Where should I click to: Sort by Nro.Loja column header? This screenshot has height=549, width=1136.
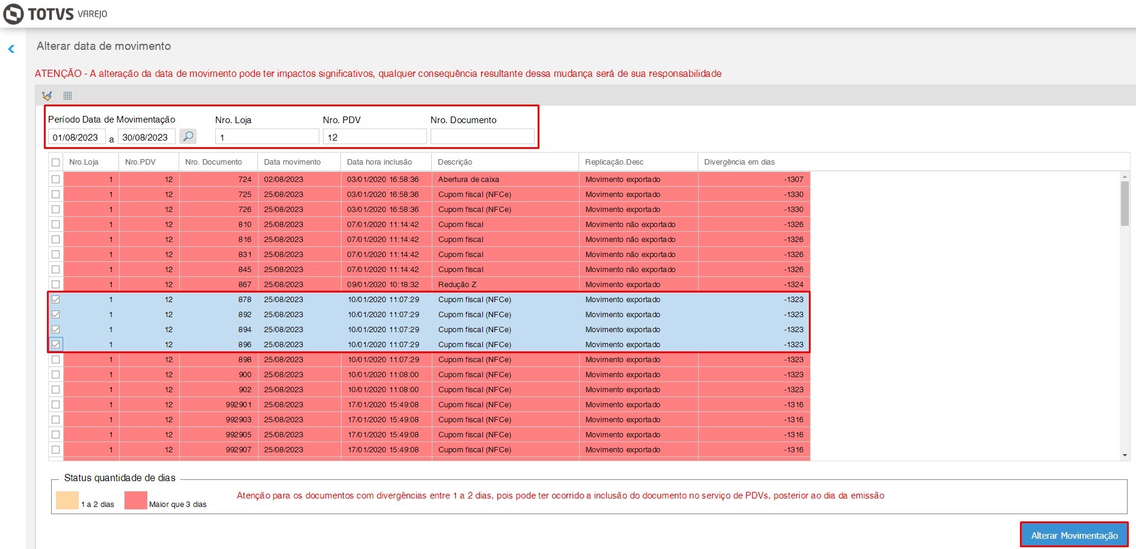(91, 162)
